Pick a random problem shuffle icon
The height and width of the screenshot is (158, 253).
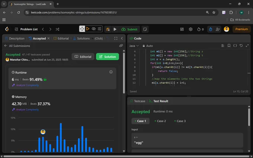(x=57, y=29)
